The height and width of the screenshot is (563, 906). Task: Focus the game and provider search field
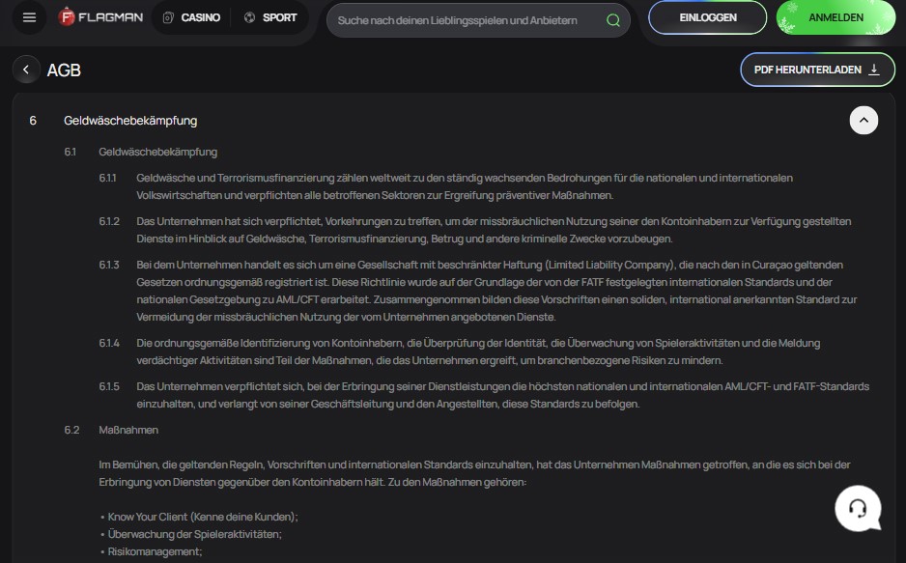470,19
